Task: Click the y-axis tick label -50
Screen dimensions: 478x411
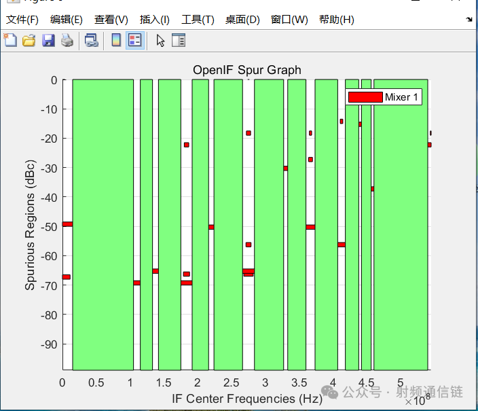Action: point(49,227)
